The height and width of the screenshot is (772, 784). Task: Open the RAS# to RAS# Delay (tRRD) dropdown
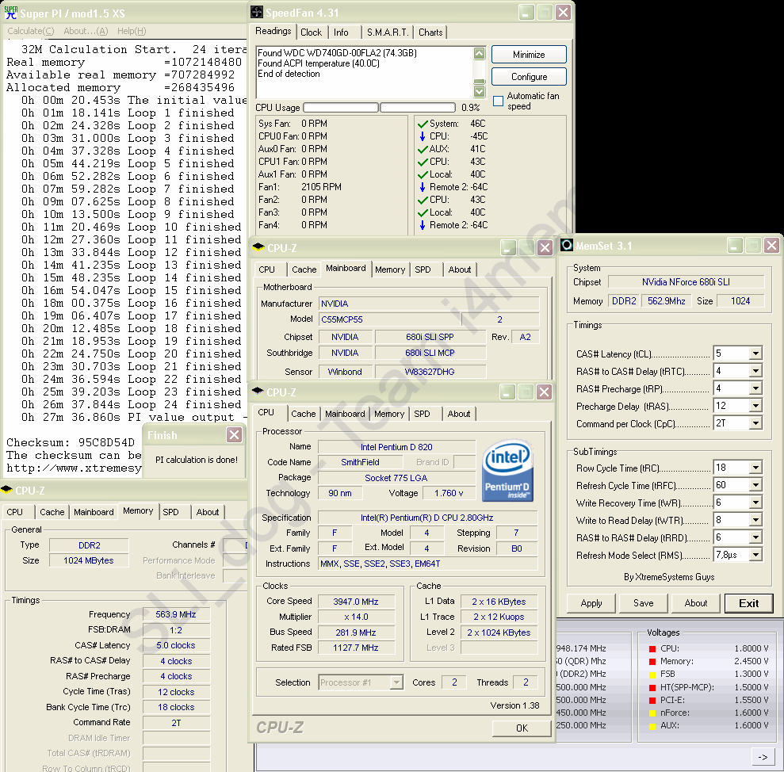coord(755,537)
